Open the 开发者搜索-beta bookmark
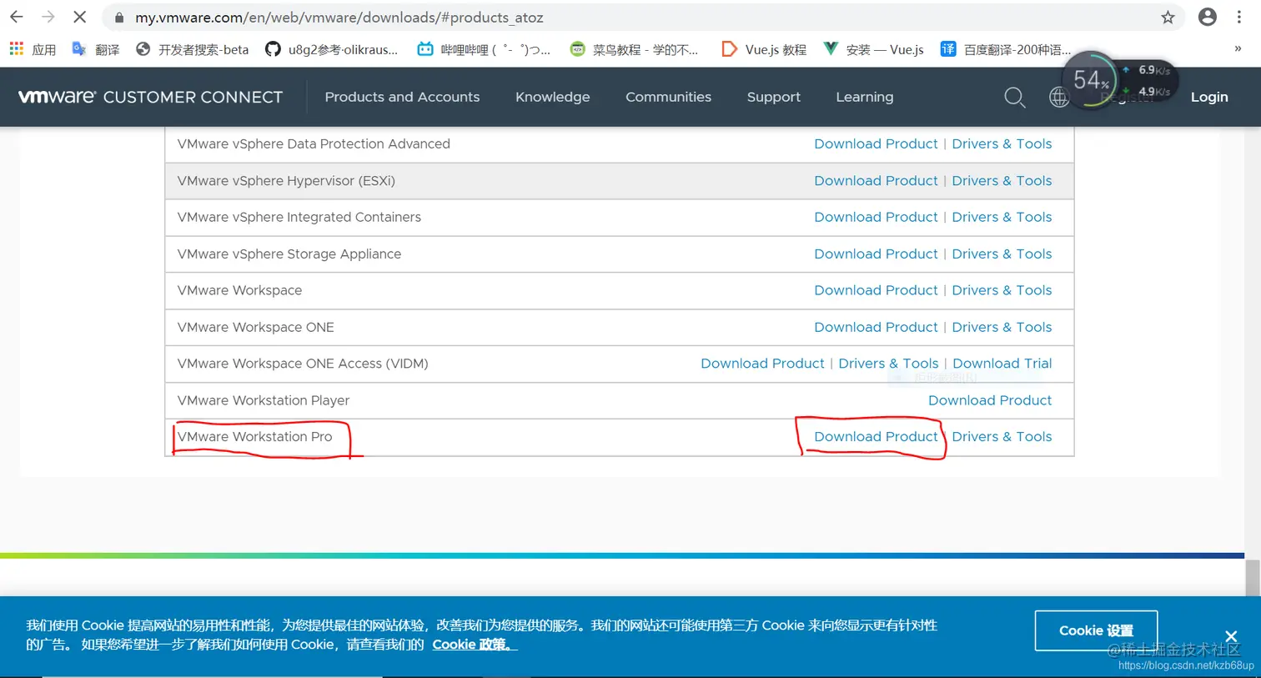This screenshot has height=678, width=1261. (193, 49)
